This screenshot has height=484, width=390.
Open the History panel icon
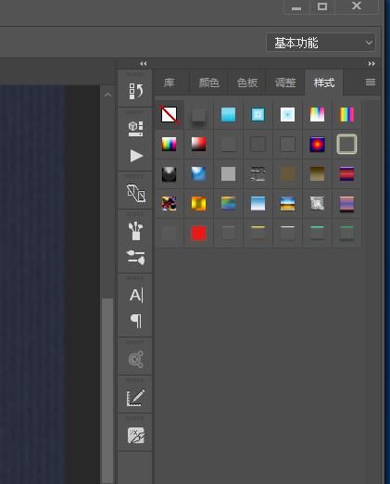coord(135,91)
